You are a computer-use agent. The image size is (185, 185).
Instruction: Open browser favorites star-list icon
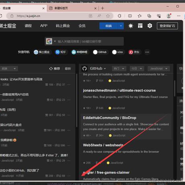point(140,16)
